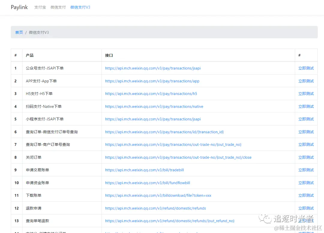The width and height of the screenshot is (324, 233).
Task: Click the Paylink brand logo
Action: click(x=19, y=7)
